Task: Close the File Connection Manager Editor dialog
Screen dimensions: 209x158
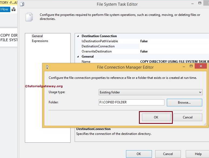Action: tap(201, 66)
